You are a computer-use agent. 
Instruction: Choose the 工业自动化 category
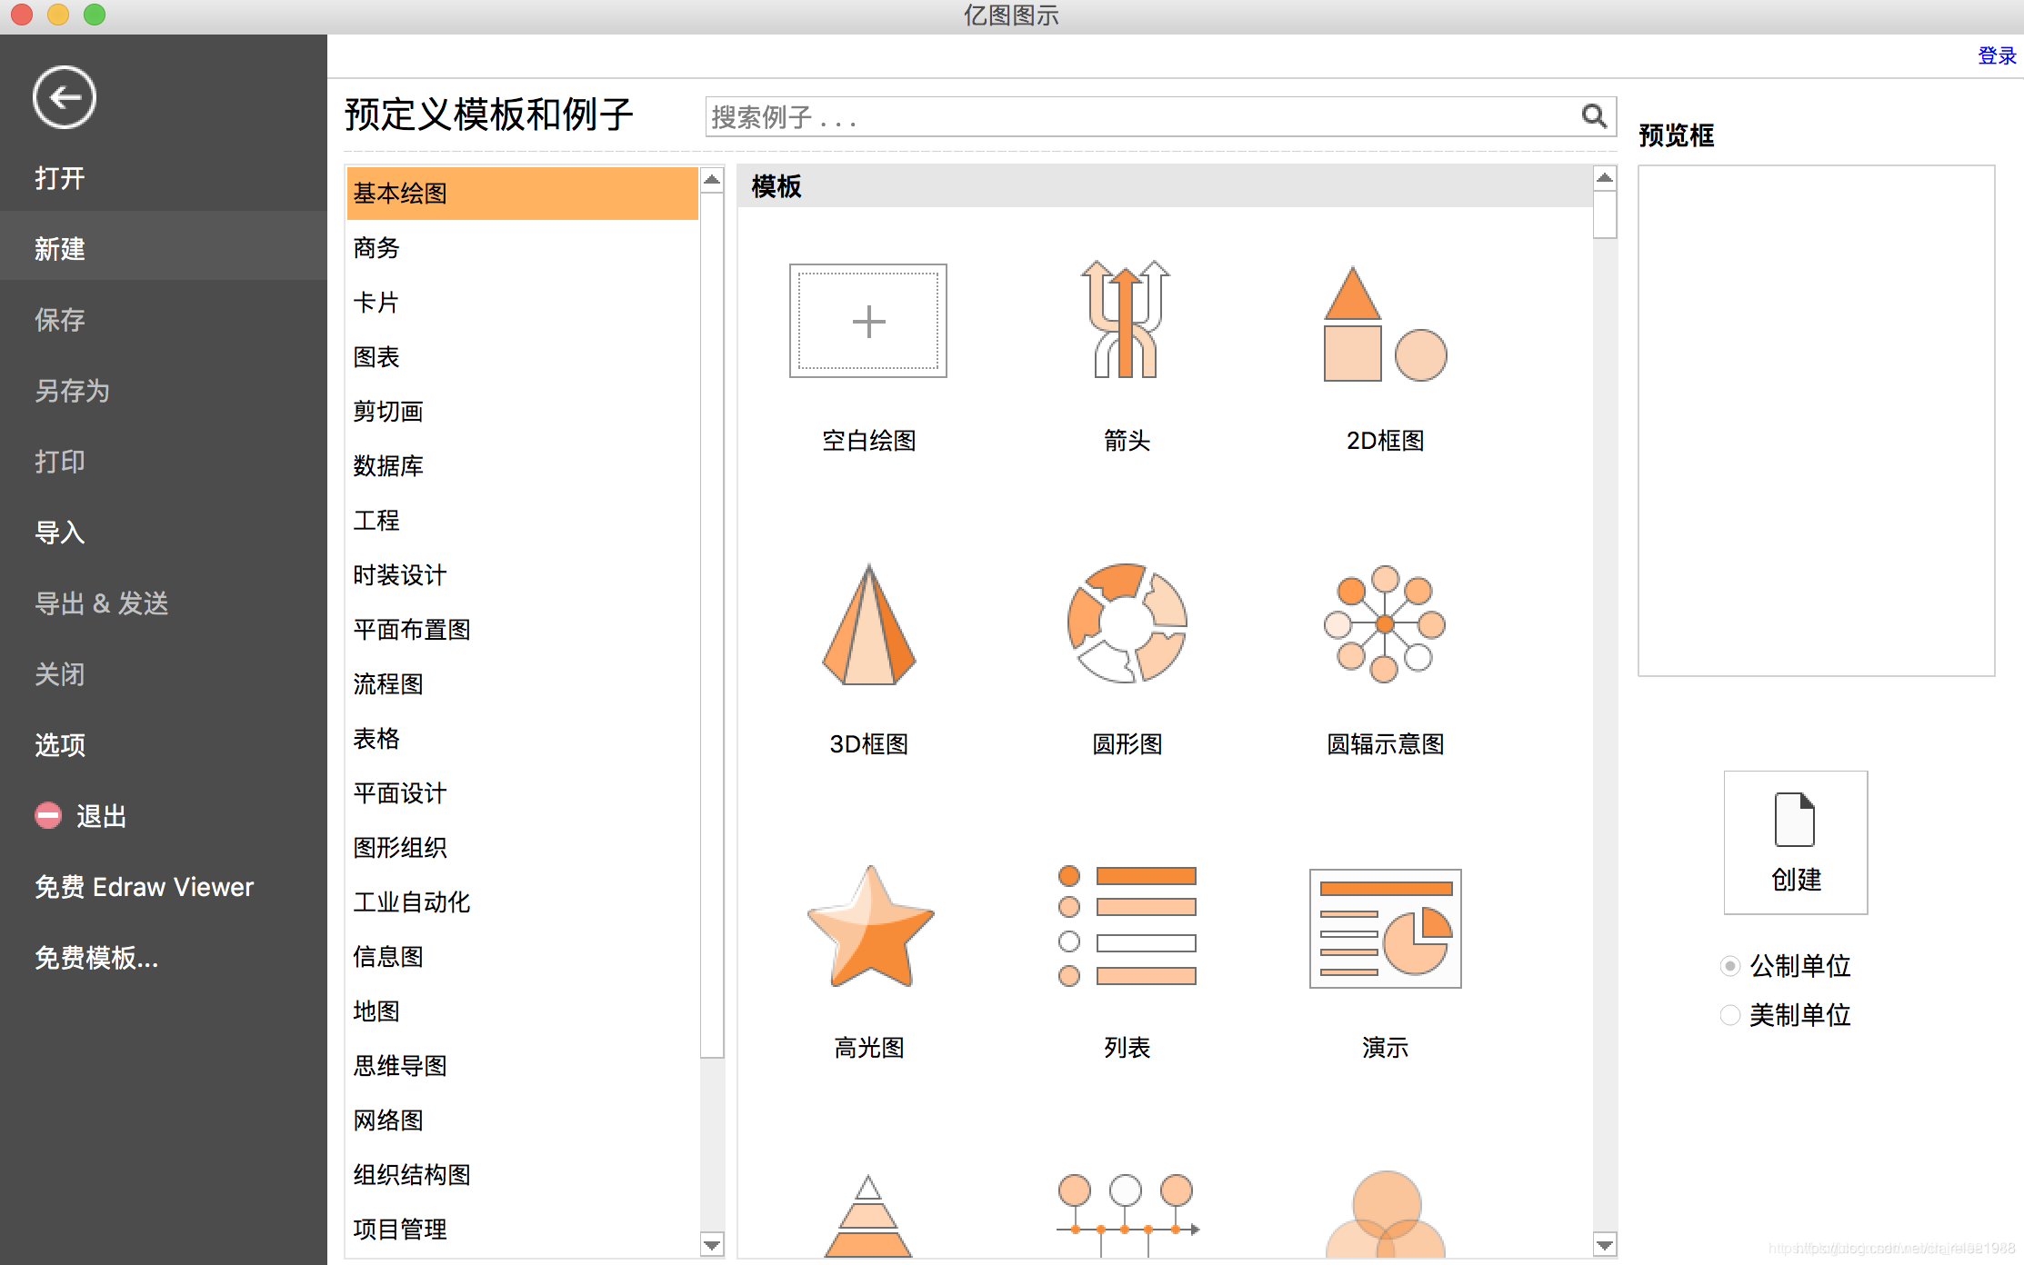pyautogui.click(x=522, y=901)
